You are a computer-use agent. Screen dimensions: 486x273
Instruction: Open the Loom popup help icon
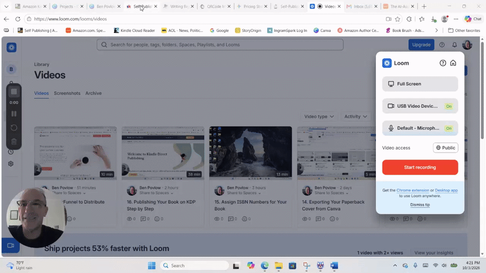point(443,63)
